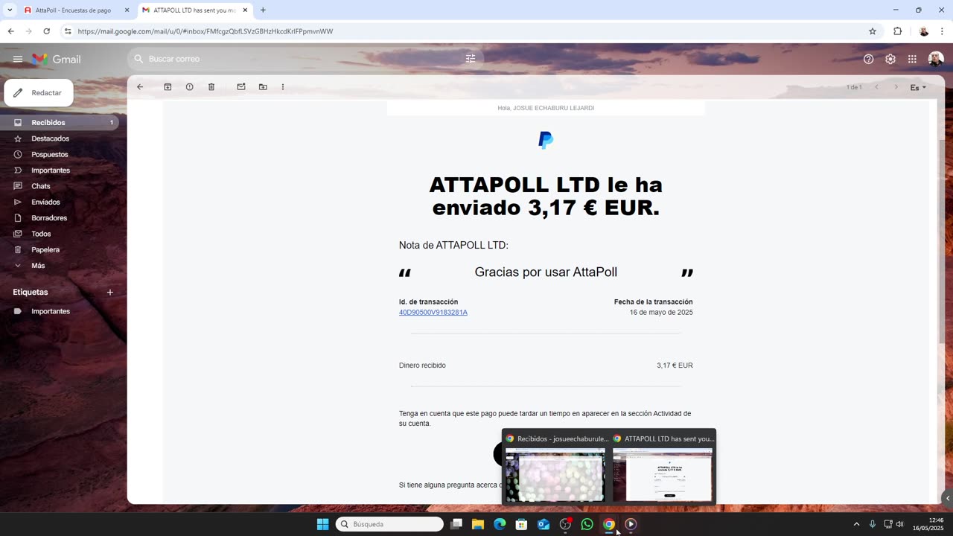The image size is (953, 536).
Task: Click taskbar Búsqueda search box
Action: 389,524
